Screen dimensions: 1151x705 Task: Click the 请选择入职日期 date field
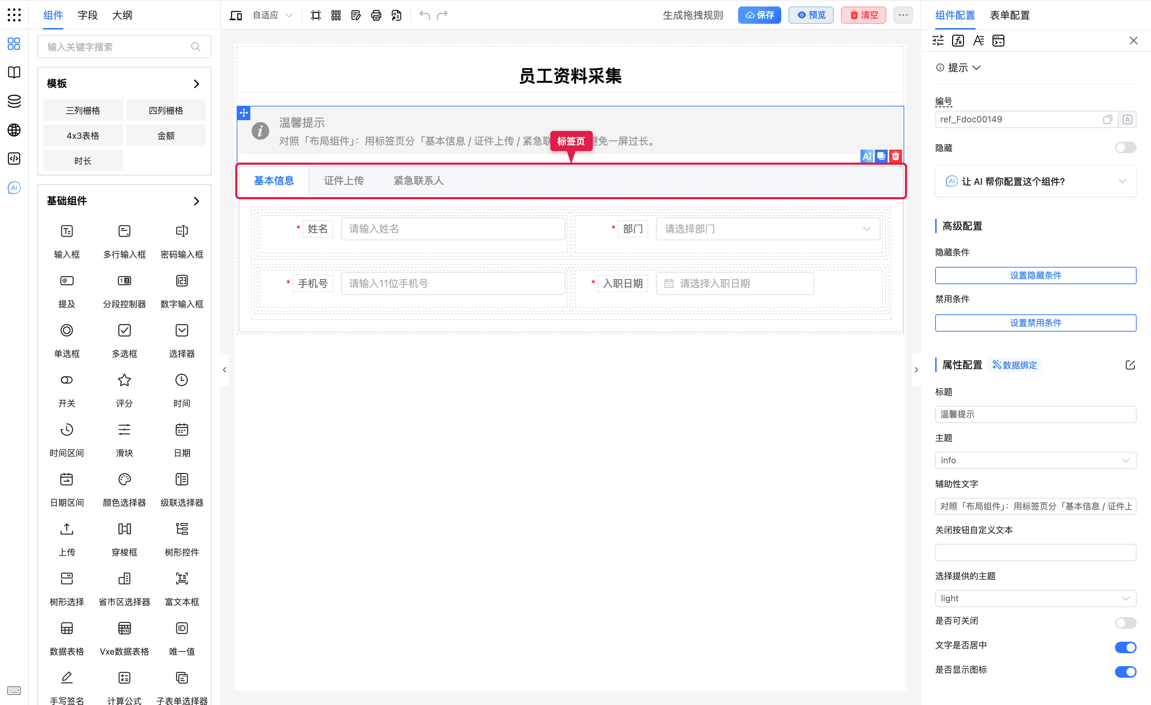point(735,283)
